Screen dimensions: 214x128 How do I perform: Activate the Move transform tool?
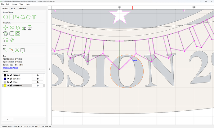[x=6, y=28]
